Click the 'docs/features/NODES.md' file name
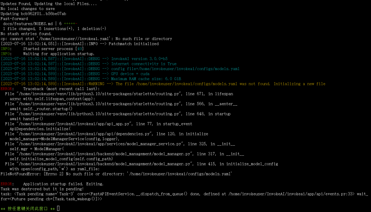371x212 pixels. click(x=28, y=24)
